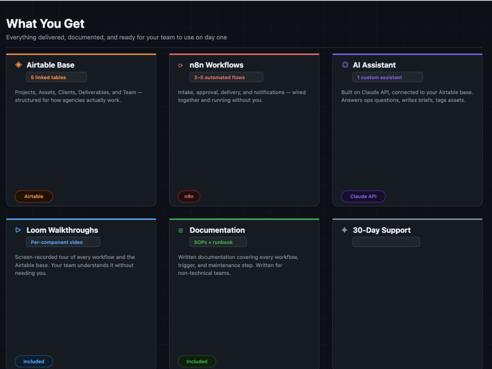Select the orange Airtable pill tag

[x=34, y=196]
